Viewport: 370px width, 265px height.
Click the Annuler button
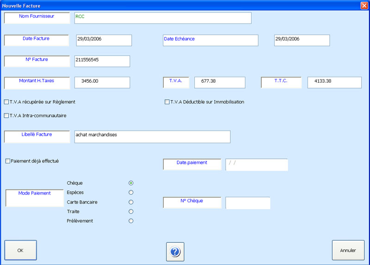(348, 250)
